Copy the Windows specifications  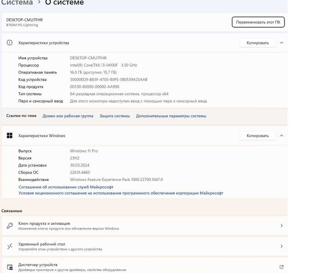point(258,136)
